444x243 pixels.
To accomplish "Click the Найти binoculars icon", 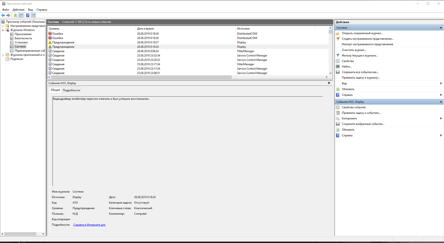I will [x=338, y=67].
